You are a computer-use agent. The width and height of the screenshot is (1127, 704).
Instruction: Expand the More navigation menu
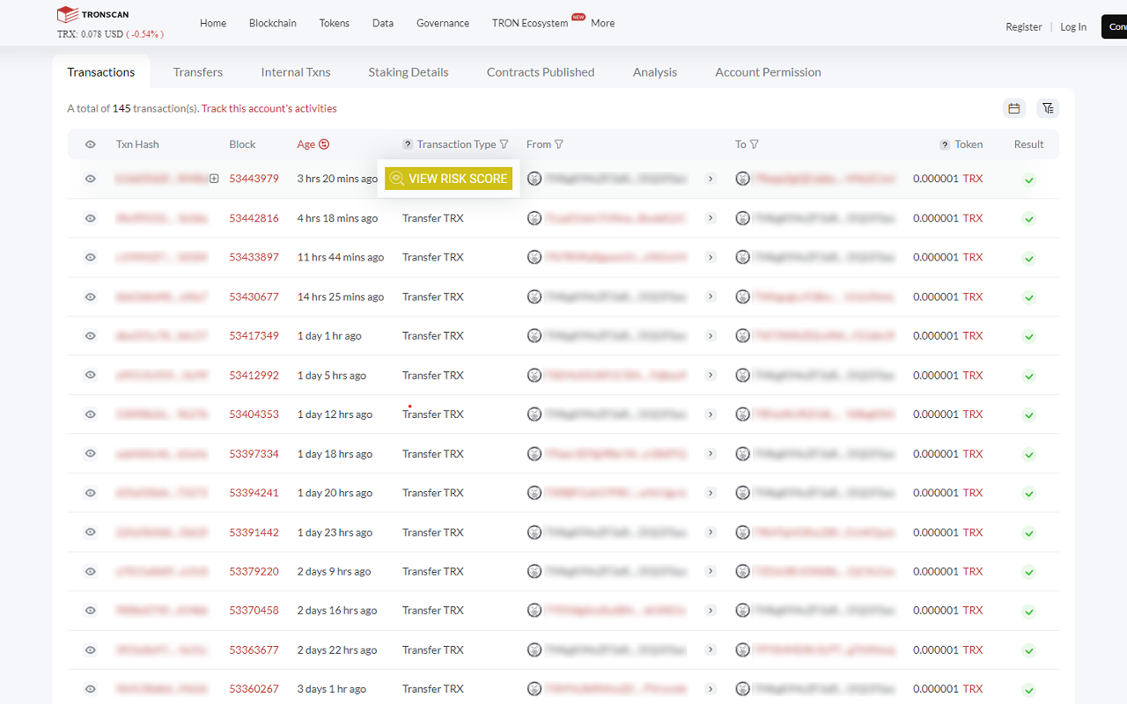point(603,23)
